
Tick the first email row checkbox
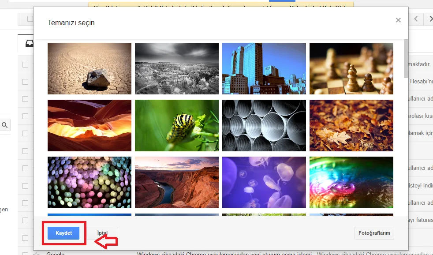point(25,65)
